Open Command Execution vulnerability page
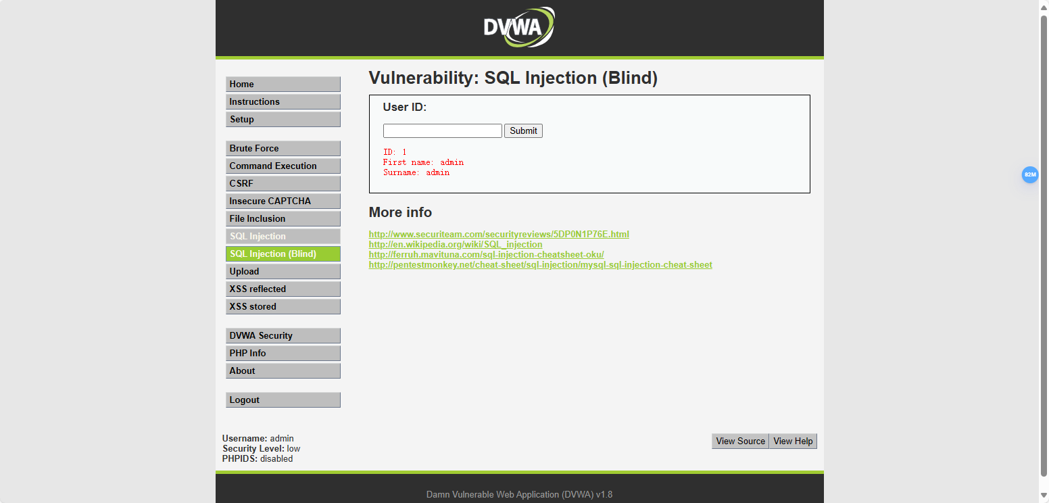Image resolution: width=1049 pixels, height=503 pixels. click(x=283, y=166)
